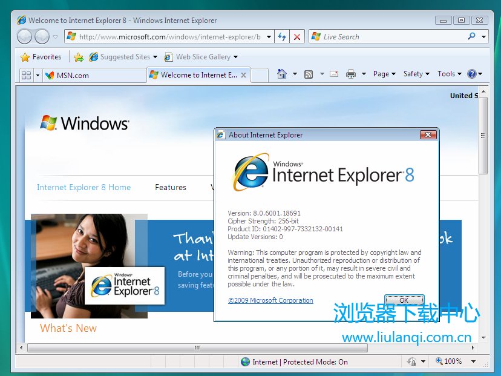Click OK in About Internet Explorer dialog
This screenshot has height=376, width=501.
pos(404,300)
